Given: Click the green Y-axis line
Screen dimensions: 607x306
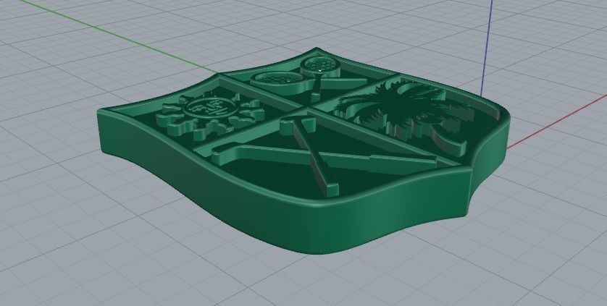Looking at the screenshot, I should tap(118, 37).
